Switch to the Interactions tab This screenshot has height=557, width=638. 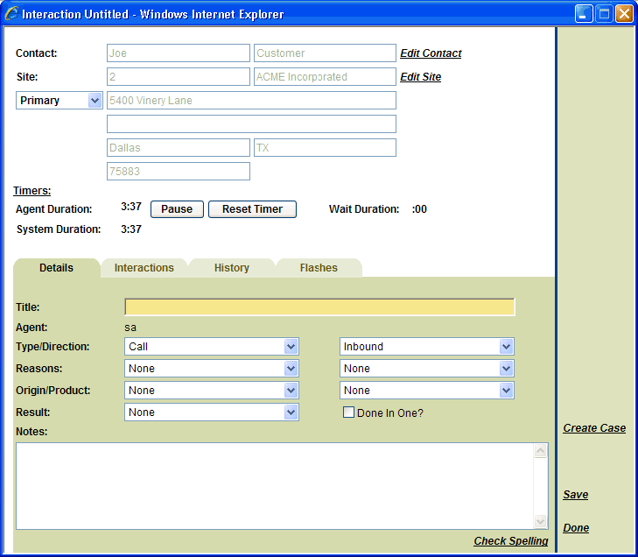click(x=144, y=267)
